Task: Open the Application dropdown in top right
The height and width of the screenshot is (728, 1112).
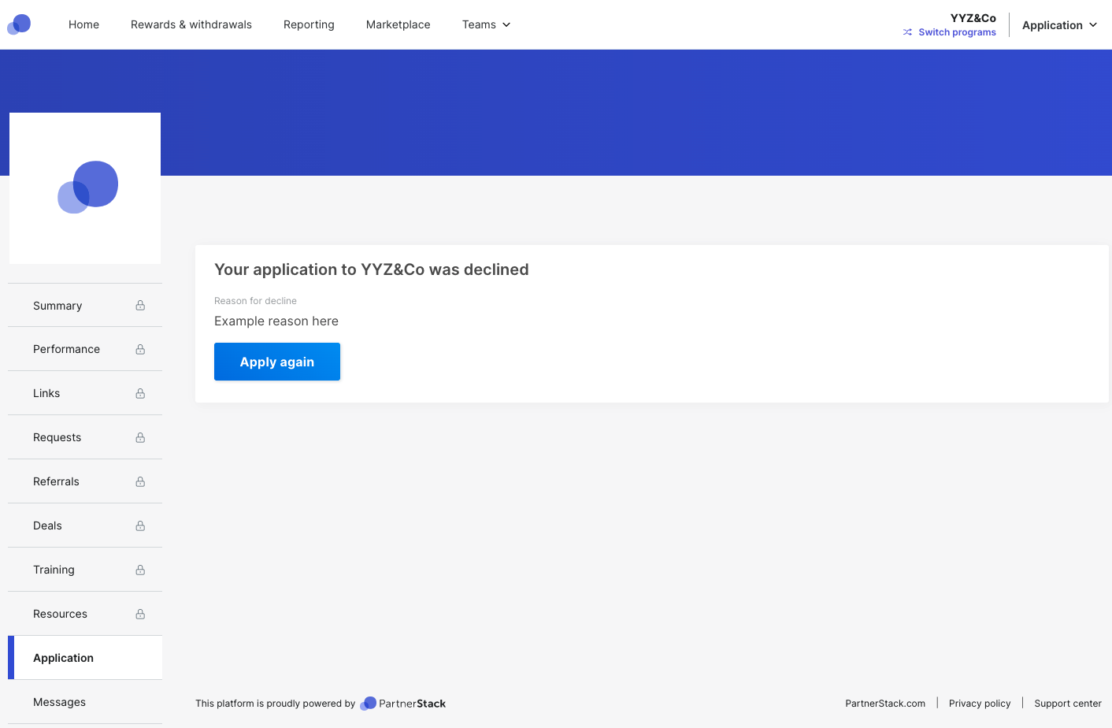Action: (1059, 25)
